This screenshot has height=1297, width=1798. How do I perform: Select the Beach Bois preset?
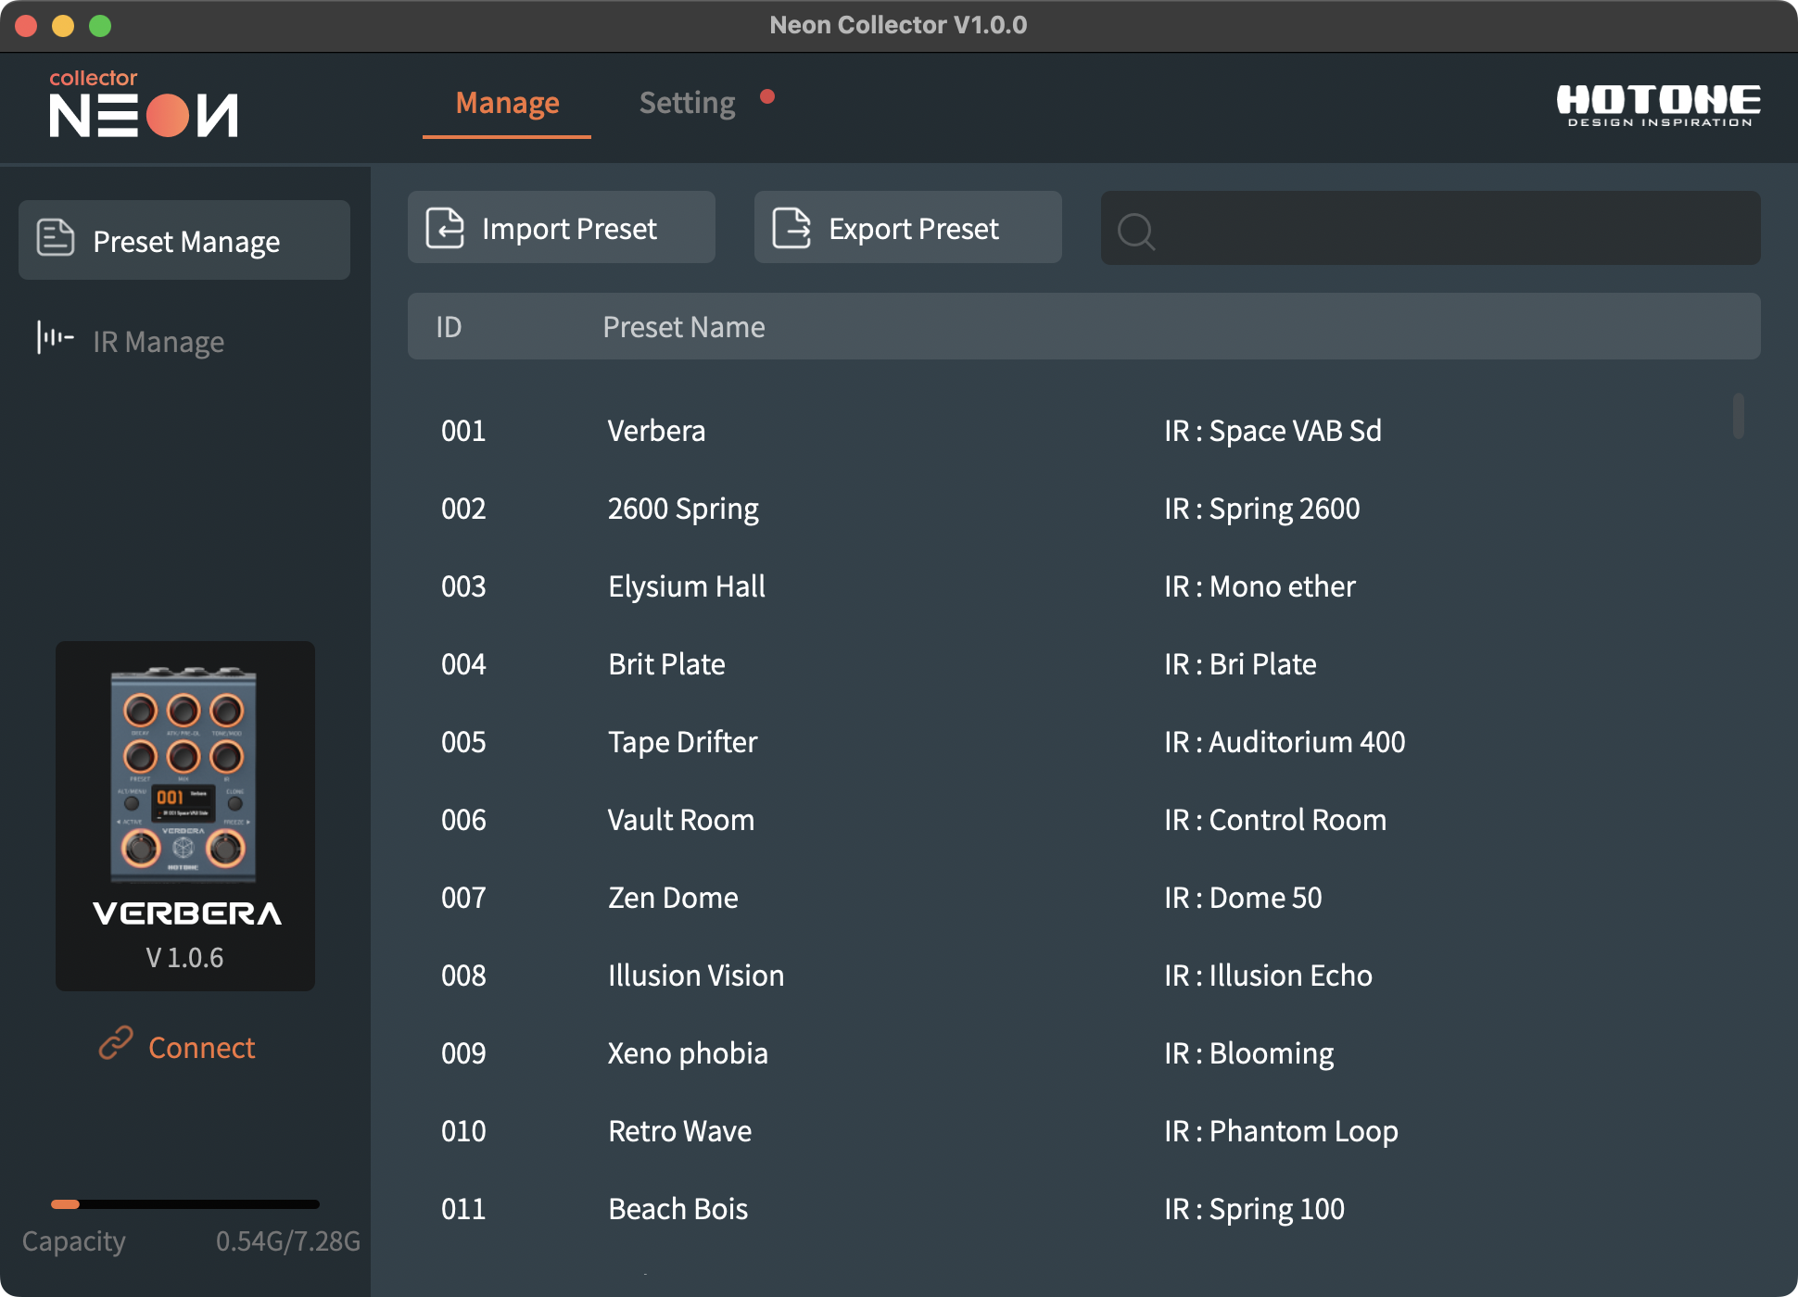coord(1066,1209)
